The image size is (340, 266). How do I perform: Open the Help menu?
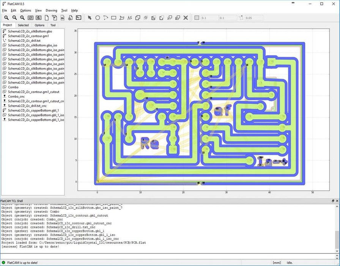[74, 10]
